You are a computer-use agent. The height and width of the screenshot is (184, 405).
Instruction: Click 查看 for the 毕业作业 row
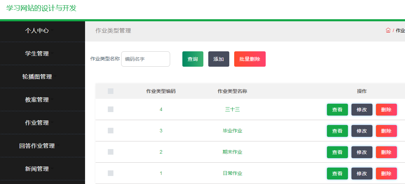(337, 131)
